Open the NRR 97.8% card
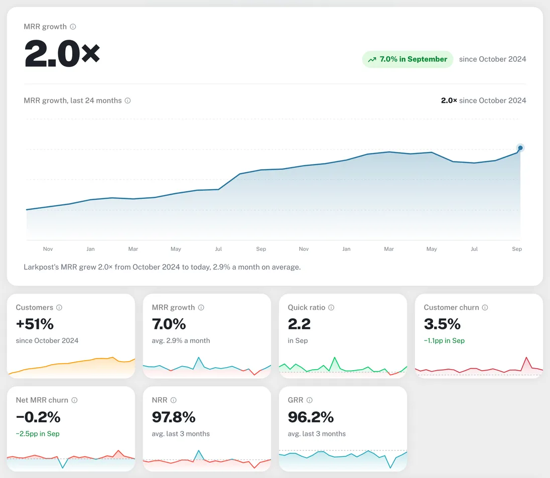Screen dimensions: 550x478 tap(207, 429)
